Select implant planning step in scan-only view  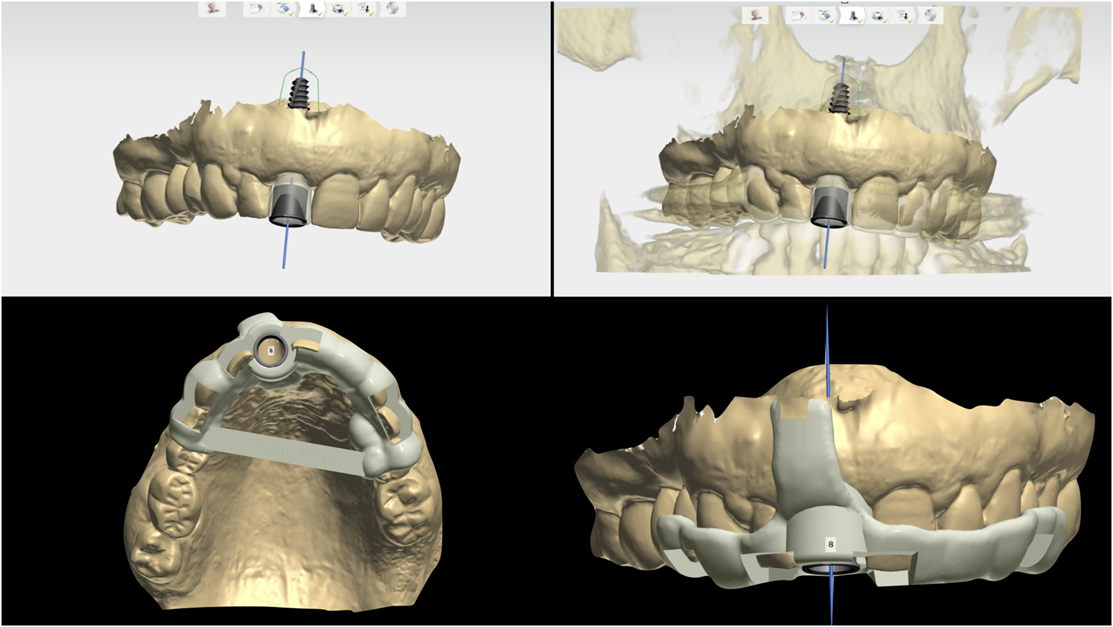(313, 9)
